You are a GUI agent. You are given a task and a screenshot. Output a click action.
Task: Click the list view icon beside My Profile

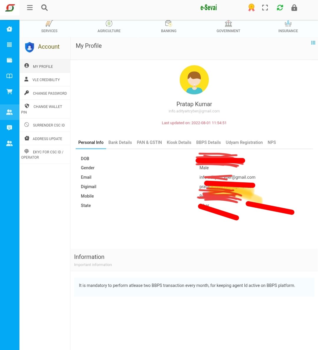[x=313, y=43]
